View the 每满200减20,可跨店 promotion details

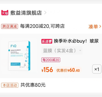click(42, 26)
